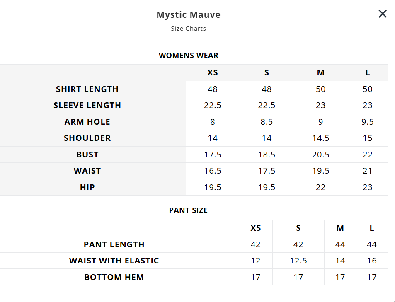Select the BUST row label
Image resolution: width=395 pixels, height=302 pixels.
87,155
